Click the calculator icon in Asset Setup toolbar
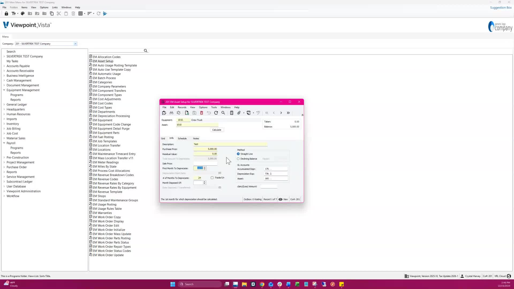This screenshot has width=514, height=289. [x=232, y=113]
